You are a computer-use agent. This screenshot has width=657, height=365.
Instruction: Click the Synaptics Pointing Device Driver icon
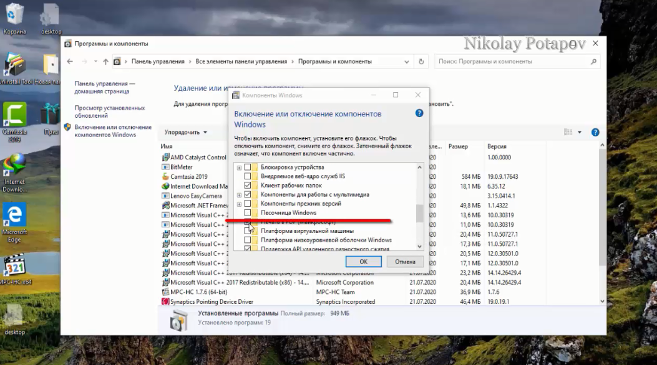165,301
